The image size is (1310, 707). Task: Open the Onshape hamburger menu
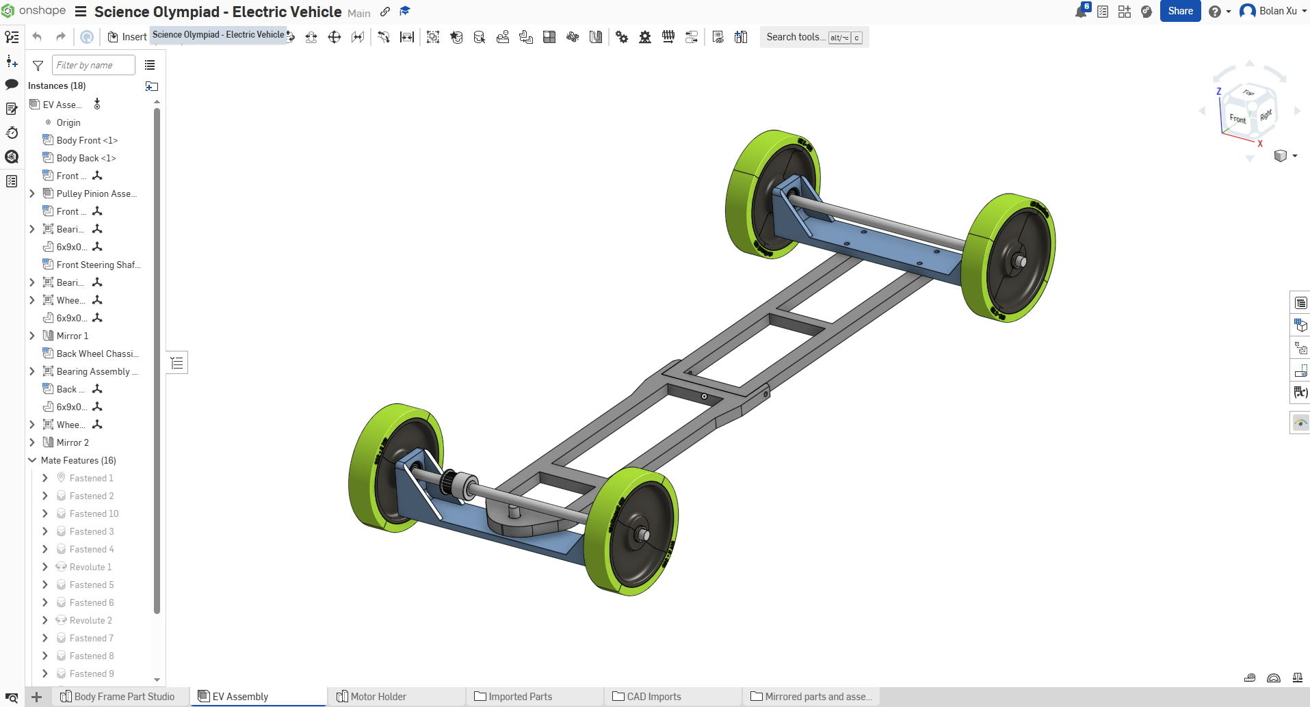pos(81,12)
